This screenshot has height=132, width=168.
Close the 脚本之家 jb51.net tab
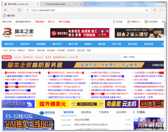[38, 4]
